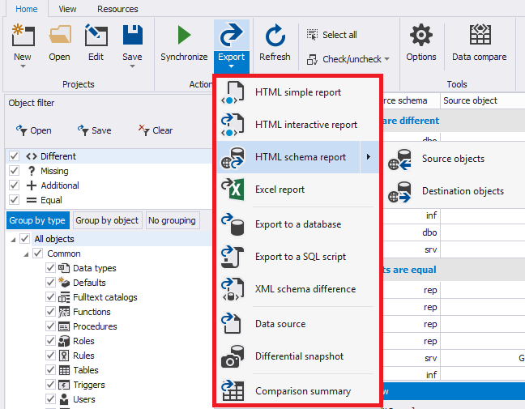Select Export to a SQL script
This screenshot has height=409, width=525.
[297, 257]
